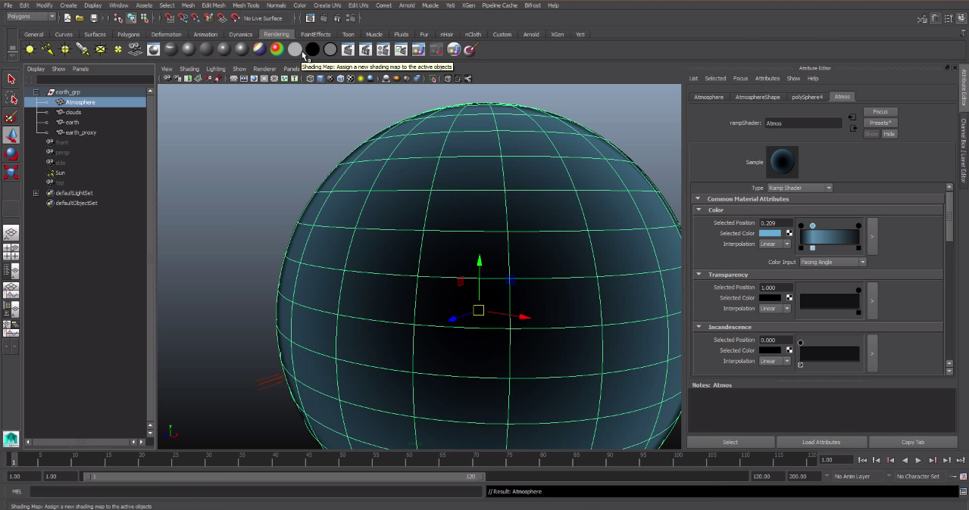Click the Save Scene icon
Image resolution: width=969 pixels, height=510 pixels.
(x=94, y=17)
